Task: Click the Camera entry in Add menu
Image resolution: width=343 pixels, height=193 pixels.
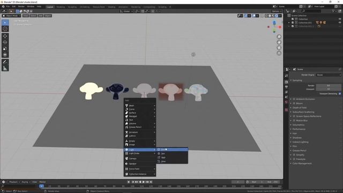Action: (x=140, y=159)
